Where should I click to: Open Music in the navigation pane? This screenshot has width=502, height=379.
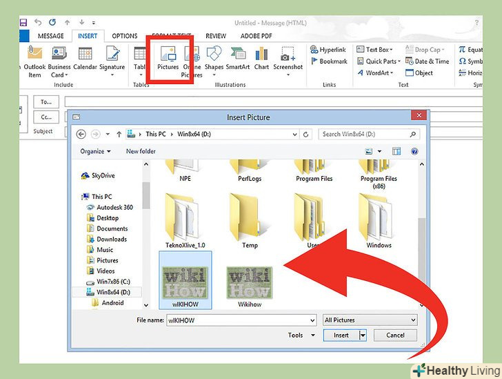100,250
